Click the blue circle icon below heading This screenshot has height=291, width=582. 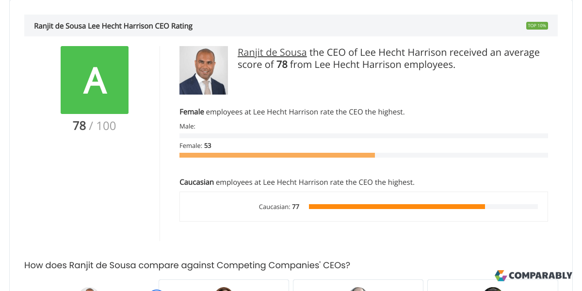click(157, 290)
